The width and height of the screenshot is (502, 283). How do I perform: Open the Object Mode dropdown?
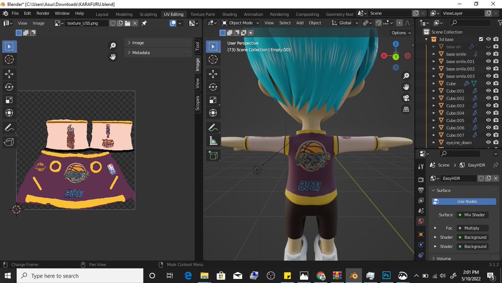point(240,23)
